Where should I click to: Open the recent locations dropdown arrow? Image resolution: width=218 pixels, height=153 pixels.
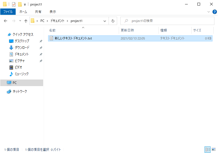pyautogui.click(x=20, y=21)
